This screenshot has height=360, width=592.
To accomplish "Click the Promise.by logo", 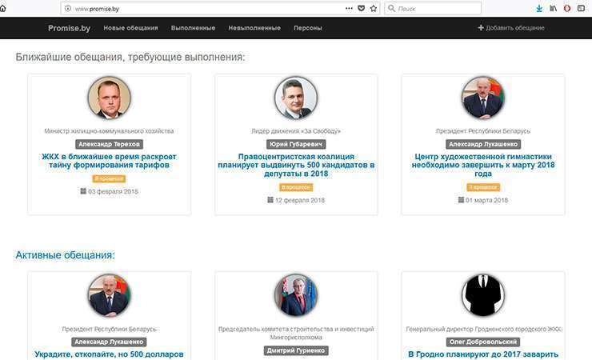I will [69, 28].
